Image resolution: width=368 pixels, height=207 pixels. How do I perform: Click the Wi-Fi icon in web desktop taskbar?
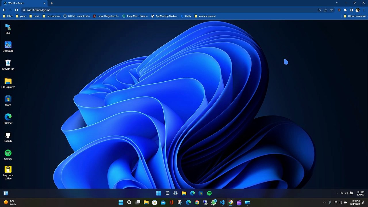342,193
